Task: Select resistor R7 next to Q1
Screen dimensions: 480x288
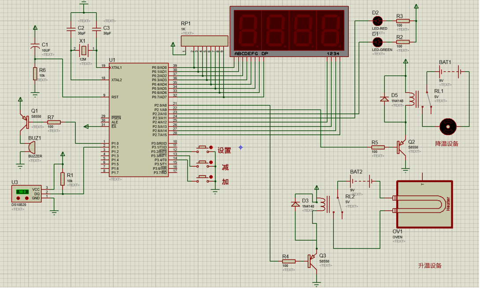Action: pos(54,122)
